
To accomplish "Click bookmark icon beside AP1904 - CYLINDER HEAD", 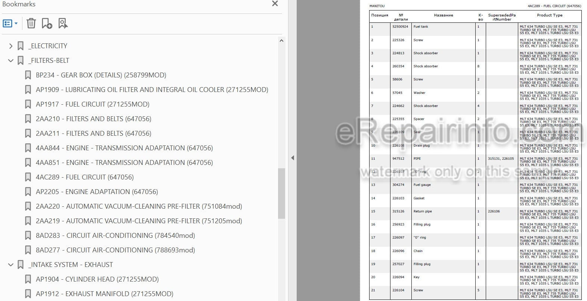I will click(28, 279).
